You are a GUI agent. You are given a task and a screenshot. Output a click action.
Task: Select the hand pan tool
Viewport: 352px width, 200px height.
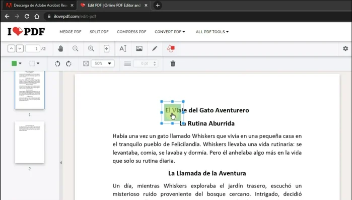coord(60,48)
